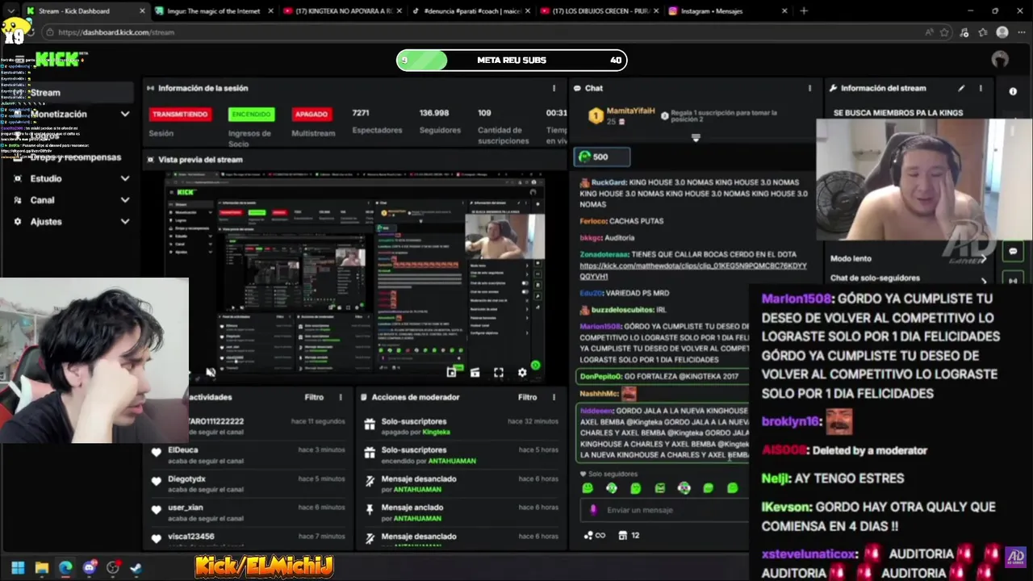Click the Diegotydx follow activity row
1033x581 pixels.
(x=249, y=483)
